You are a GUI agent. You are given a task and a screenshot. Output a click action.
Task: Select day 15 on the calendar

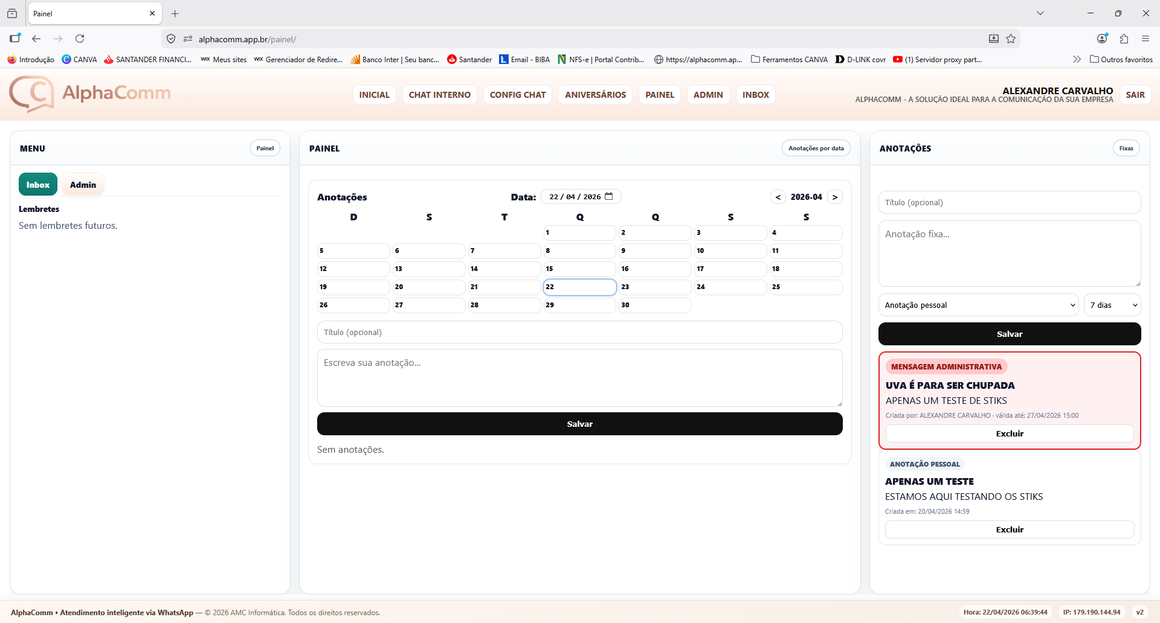(579, 269)
